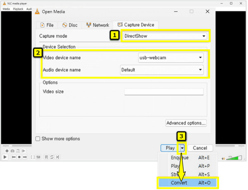
Task: Toggle loop repeat mode
Action: point(52,157)
